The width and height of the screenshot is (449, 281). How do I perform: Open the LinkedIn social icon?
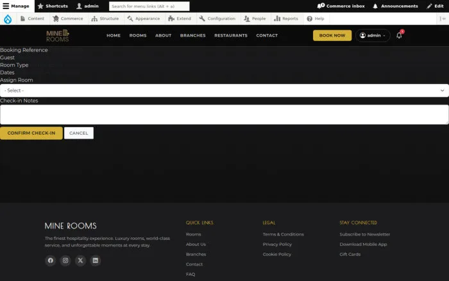pos(96,260)
